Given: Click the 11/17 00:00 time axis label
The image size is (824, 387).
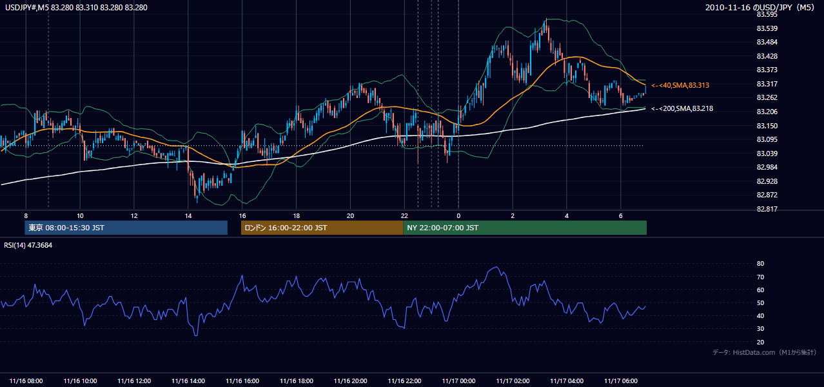Looking at the screenshot, I should [458, 381].
